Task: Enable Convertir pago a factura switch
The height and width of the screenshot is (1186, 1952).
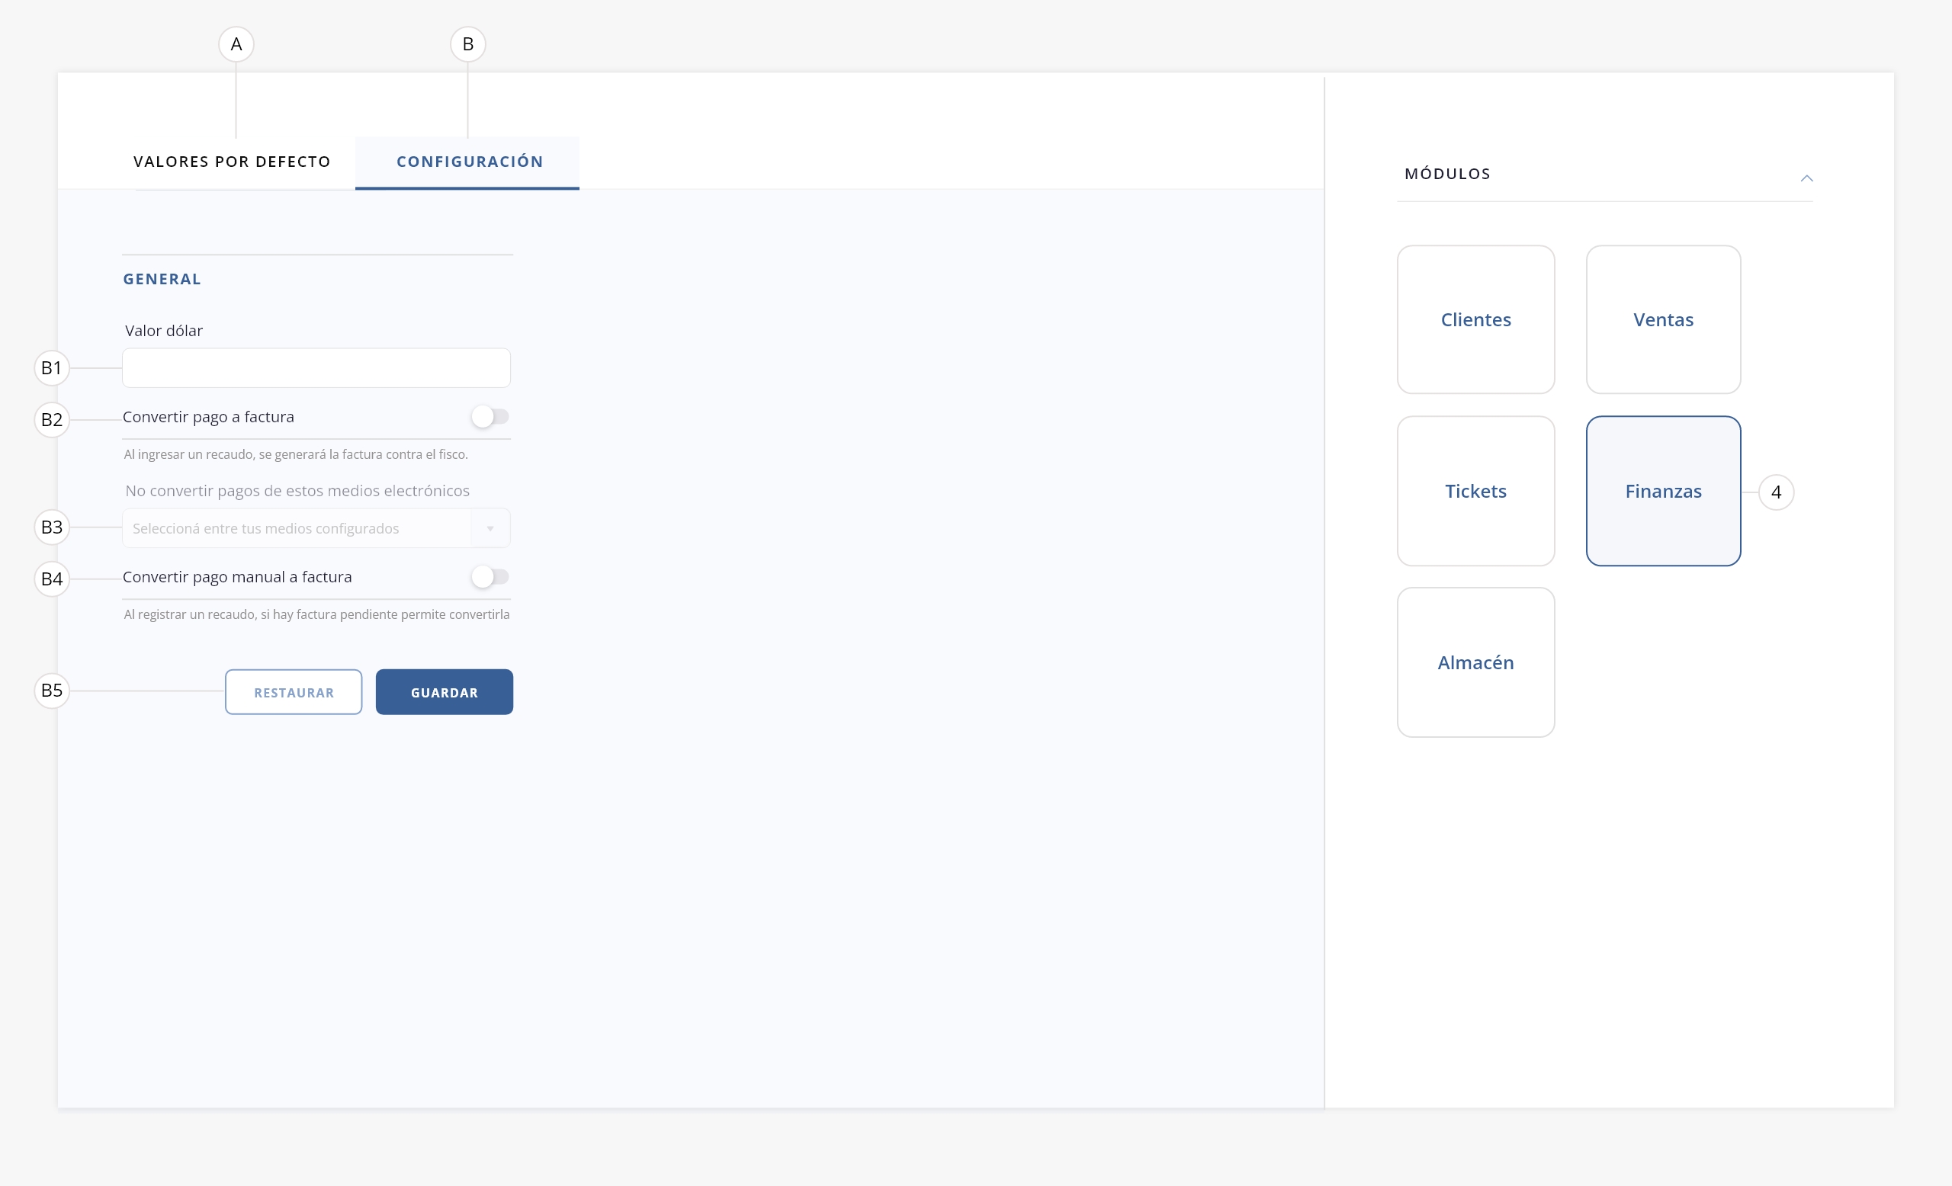Action: tap(490, 416)
